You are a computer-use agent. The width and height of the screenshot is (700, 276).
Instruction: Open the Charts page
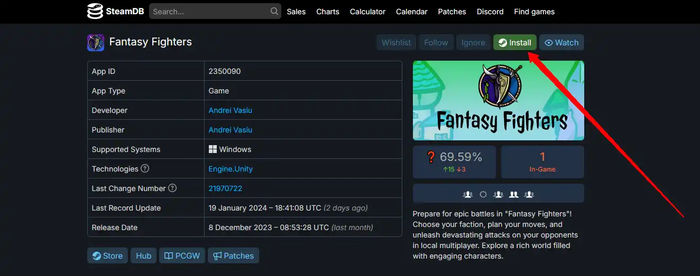tap(328, 12)
